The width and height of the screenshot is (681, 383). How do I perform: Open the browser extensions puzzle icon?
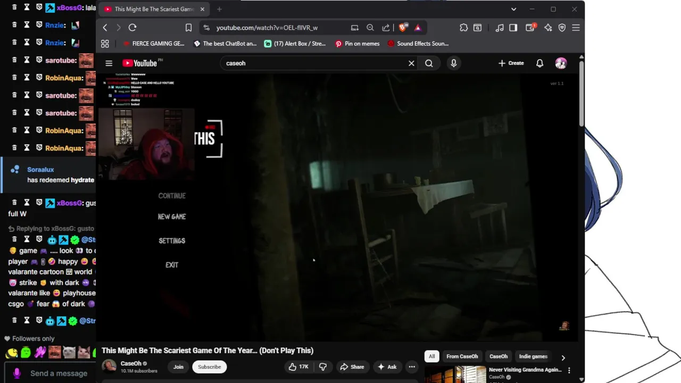pyautogui.click(x=464, y=28)
